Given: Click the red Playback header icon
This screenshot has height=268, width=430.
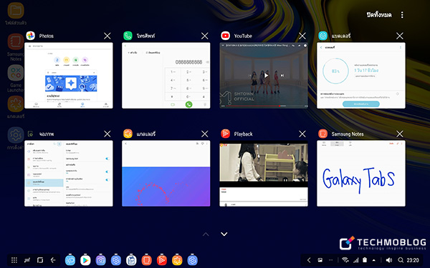Looking at the screenshot, I should (x=226, y=134).
